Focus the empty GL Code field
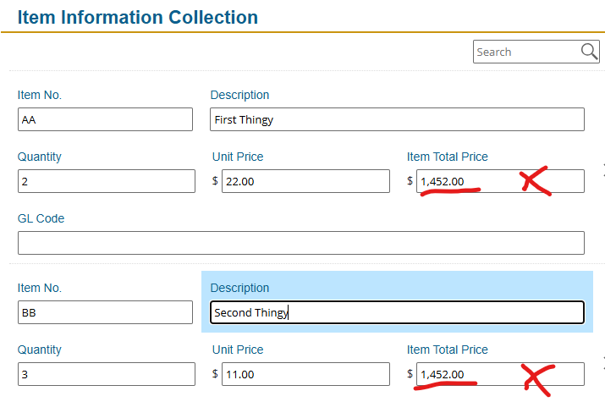Image resolution: width=605 pixels, height=402 pixels. click(x=301, y=243)
